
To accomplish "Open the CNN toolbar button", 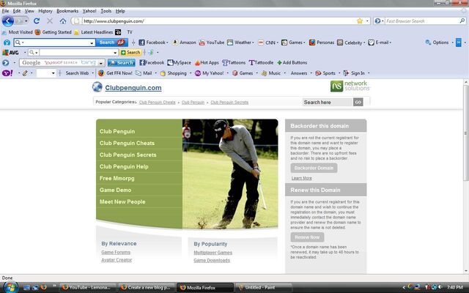I will pyautogui.click(x=268, y=42).
